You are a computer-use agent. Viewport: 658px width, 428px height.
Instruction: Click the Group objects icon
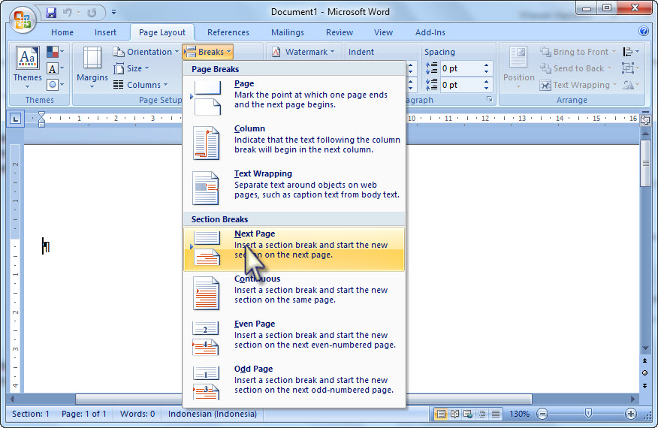coord(630,68)
